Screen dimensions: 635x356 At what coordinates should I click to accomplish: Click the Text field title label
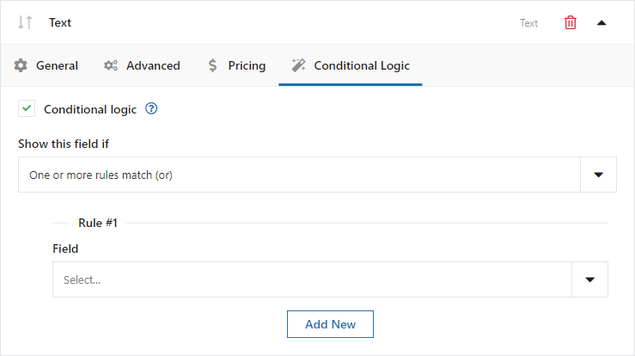click(60, 22)
